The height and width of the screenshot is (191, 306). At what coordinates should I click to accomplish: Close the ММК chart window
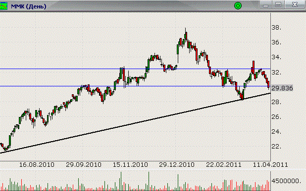pos(295,4)
